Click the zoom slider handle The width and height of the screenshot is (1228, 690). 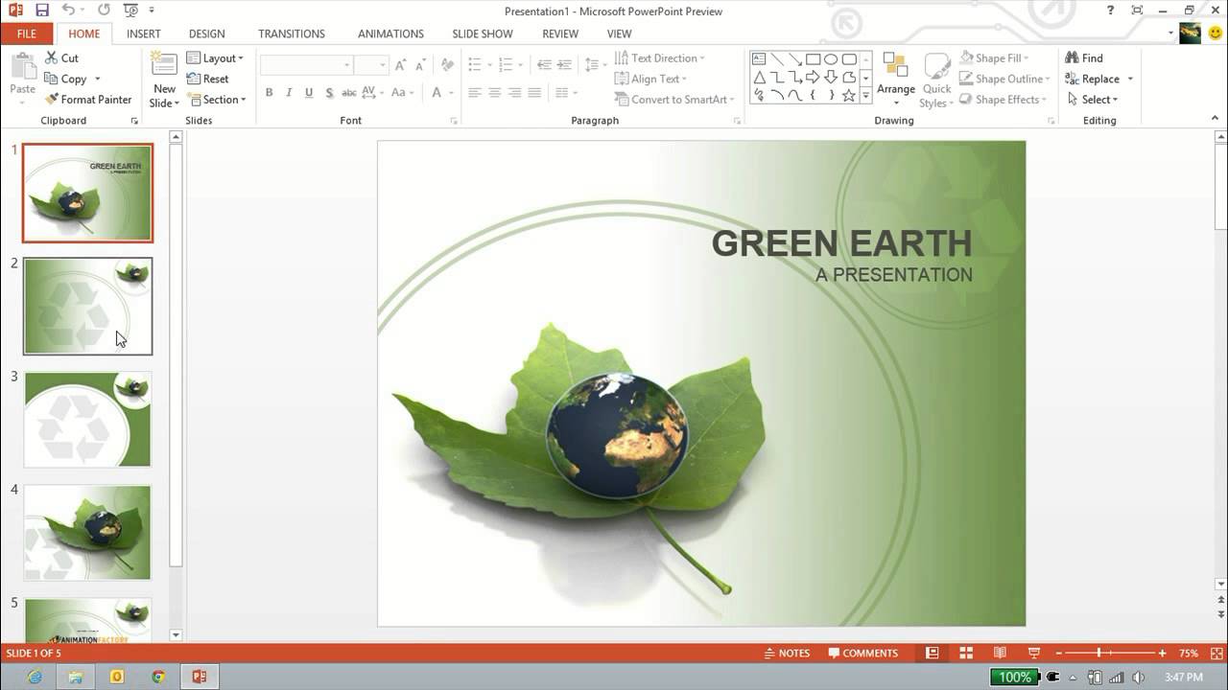coord(1098,653)
